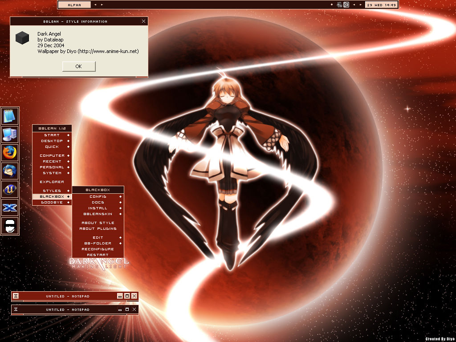Viewport: 456px width, 342px height.
Task: Launch Unreal Tournament dock icon
Action: coord(10,189)
